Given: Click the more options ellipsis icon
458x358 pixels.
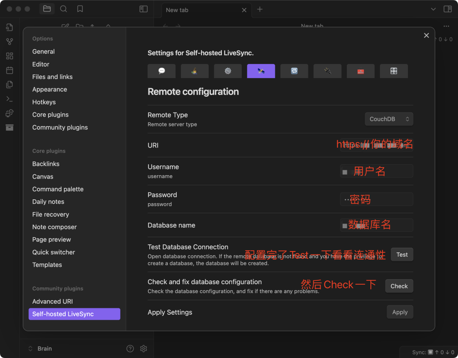Looking at the screenshot, I should coord(446,26).
